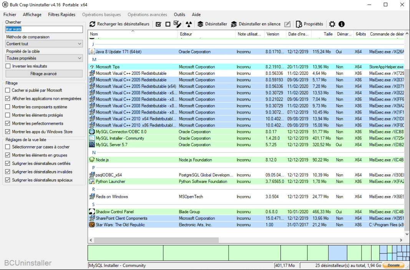Screen dimensions: 410x270
Task: Click the vertical scrollbar down arrow
Action: click(407, 234)
